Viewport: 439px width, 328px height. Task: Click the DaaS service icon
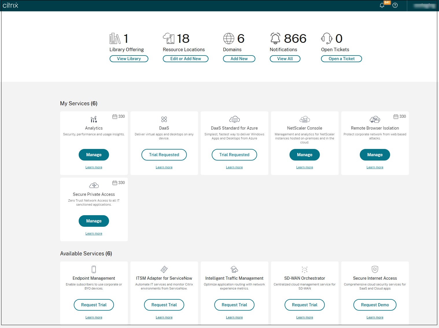(x=164, y=119)
